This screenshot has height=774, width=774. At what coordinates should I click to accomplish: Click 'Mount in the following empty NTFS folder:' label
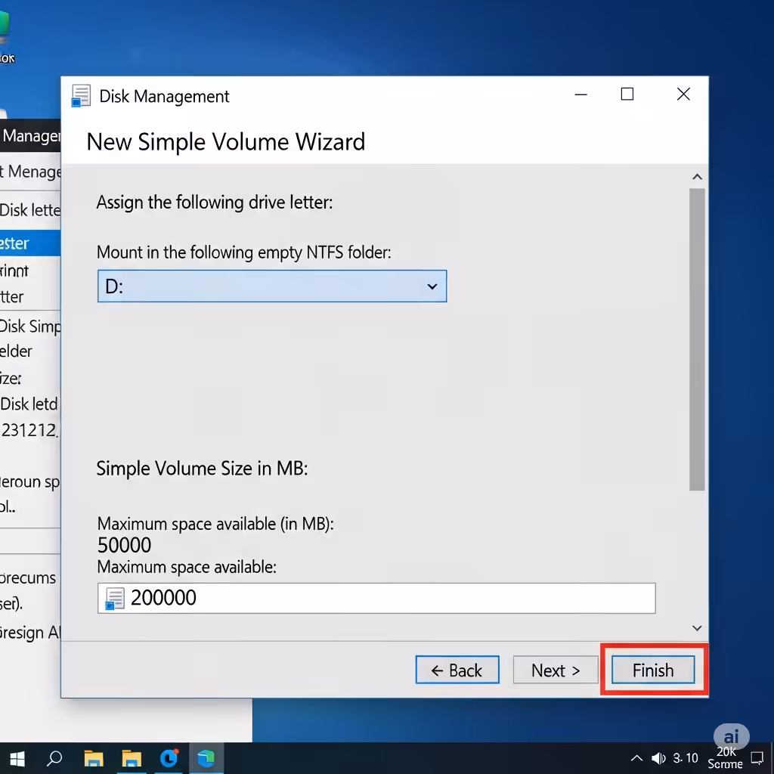pos(244,252)
